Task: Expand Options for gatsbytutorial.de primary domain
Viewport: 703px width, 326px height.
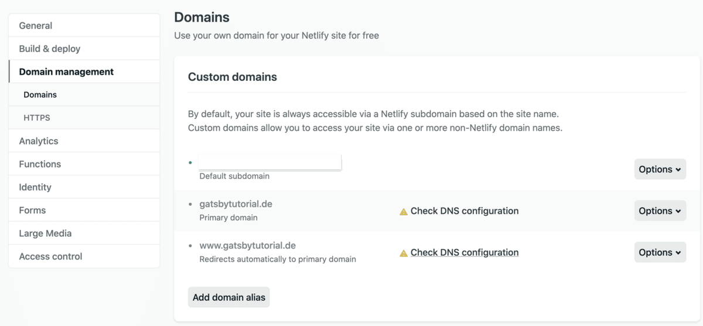Action: [660, 211]
